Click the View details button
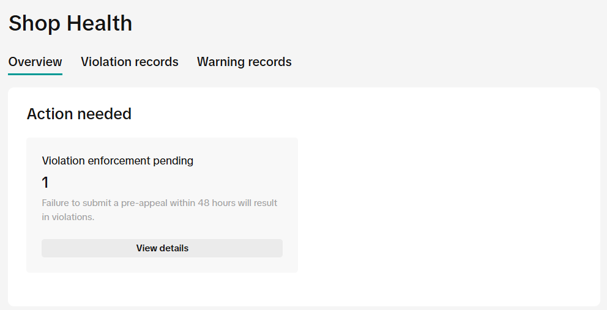Viewport: 607px width, 310px height. point(162,248)
